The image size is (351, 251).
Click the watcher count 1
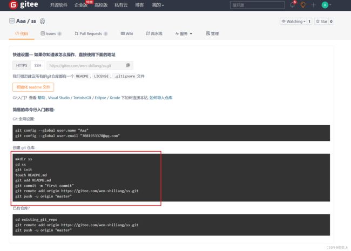click(x=309, y=22)
